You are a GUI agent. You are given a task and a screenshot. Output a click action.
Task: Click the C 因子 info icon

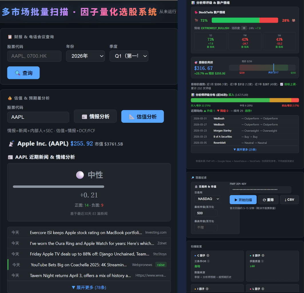pos(208,256)
